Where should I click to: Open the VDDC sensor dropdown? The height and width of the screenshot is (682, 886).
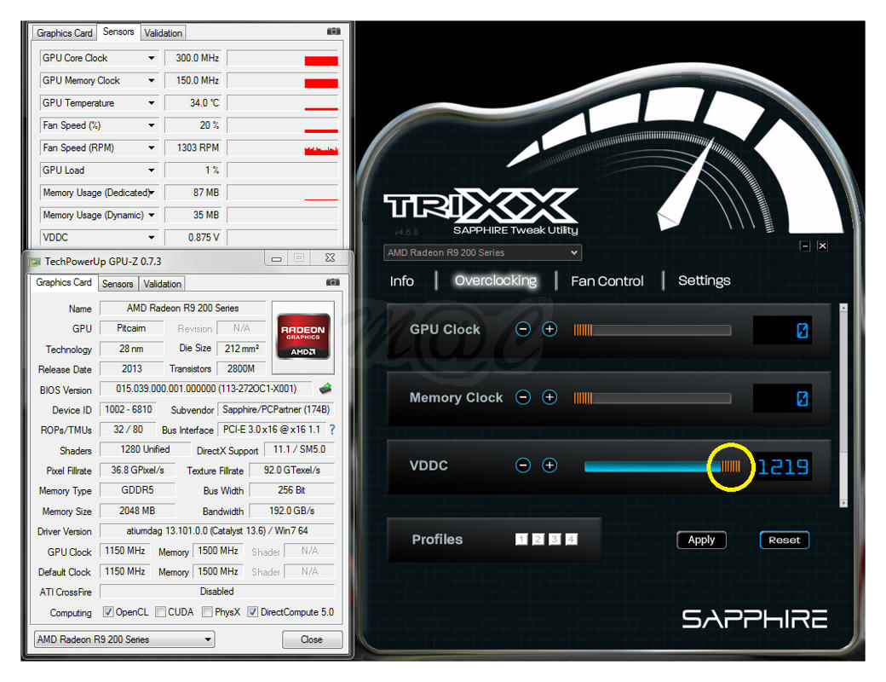pyautogui.click(x=152, y=238)
